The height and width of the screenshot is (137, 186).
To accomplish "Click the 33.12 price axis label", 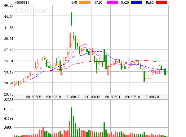I will point(9,72).
